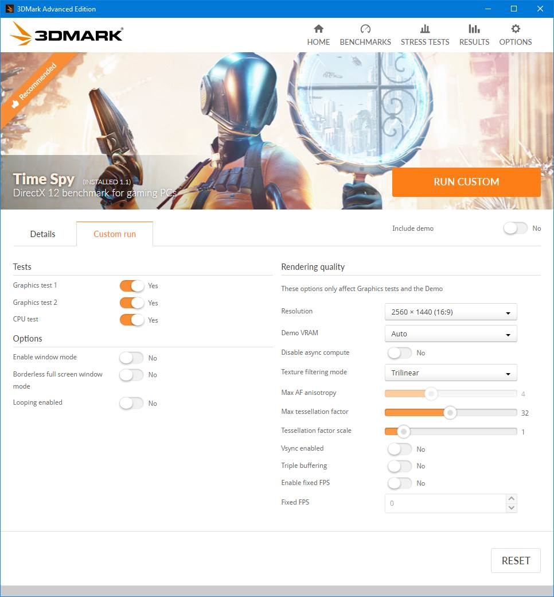This screenshot has width=554, height=597.
Task: Adjust the Max tessellation factor slider
Action: (451, 412)
